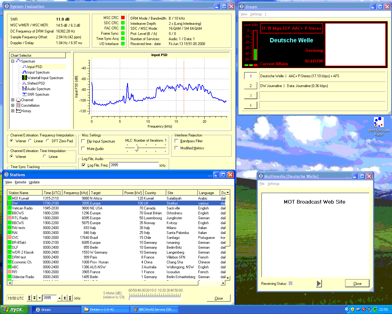
Task: Sort stations by the Station Name column header
Action: point(24,193)
